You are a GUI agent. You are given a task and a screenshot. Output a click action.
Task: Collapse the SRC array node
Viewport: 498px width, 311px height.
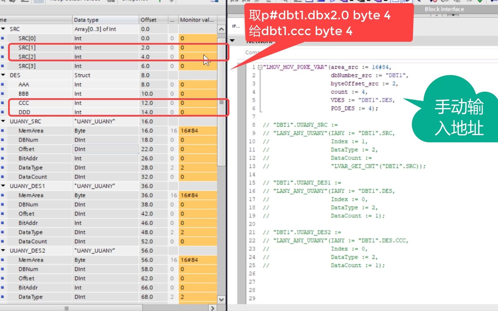[x=3, y=29]
